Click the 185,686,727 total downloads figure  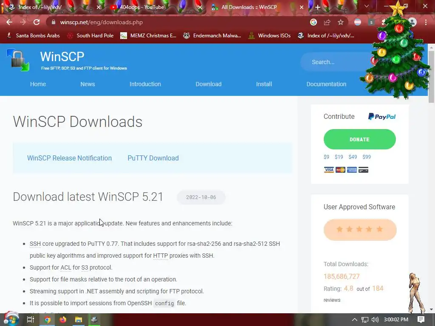point(342,276)
